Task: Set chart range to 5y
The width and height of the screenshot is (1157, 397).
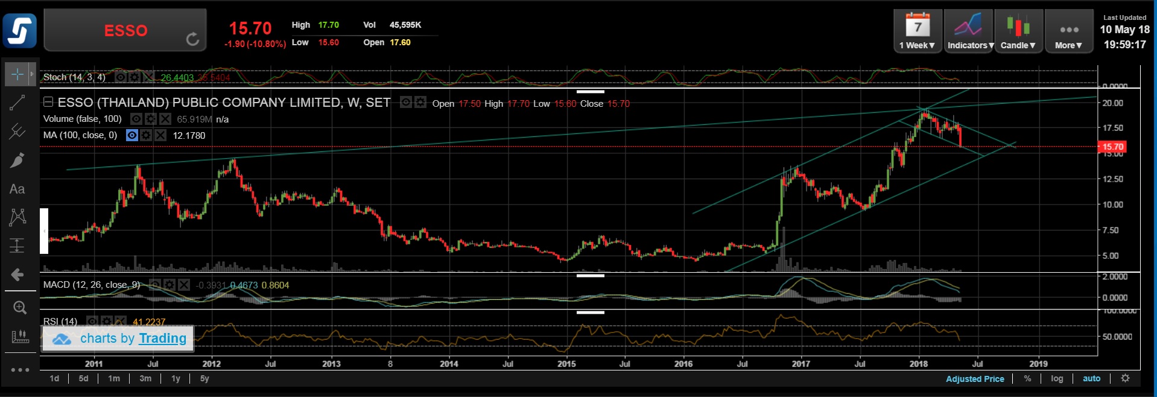Action: (204, 378)
